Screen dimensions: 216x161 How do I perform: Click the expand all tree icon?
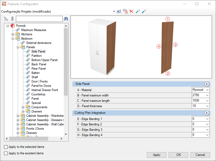tap(6, 19)
